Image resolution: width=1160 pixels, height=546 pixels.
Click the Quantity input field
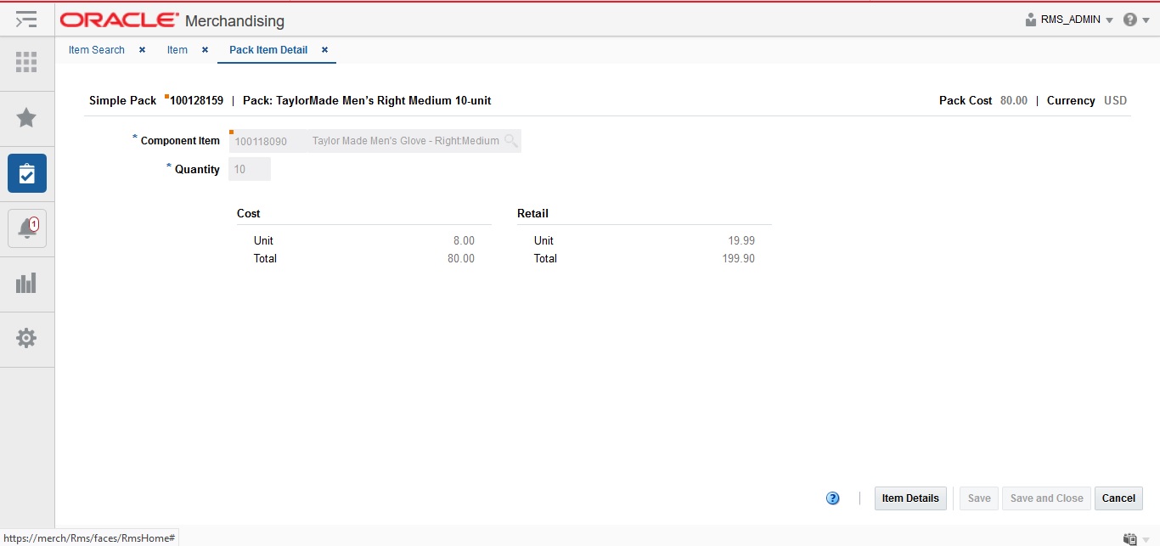250,169
